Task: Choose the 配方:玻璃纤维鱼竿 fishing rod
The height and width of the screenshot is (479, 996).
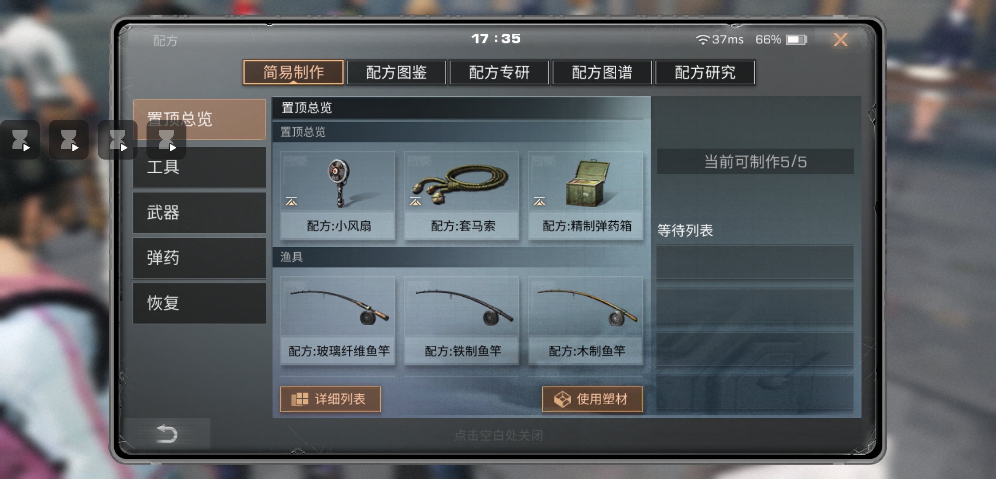Action: click(337, 320)
